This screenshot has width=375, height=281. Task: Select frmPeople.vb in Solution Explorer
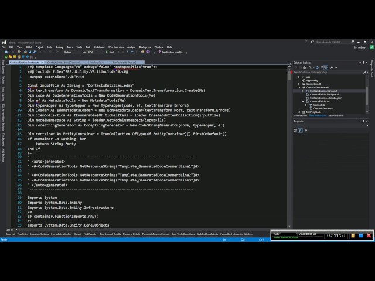click(313, 112)
